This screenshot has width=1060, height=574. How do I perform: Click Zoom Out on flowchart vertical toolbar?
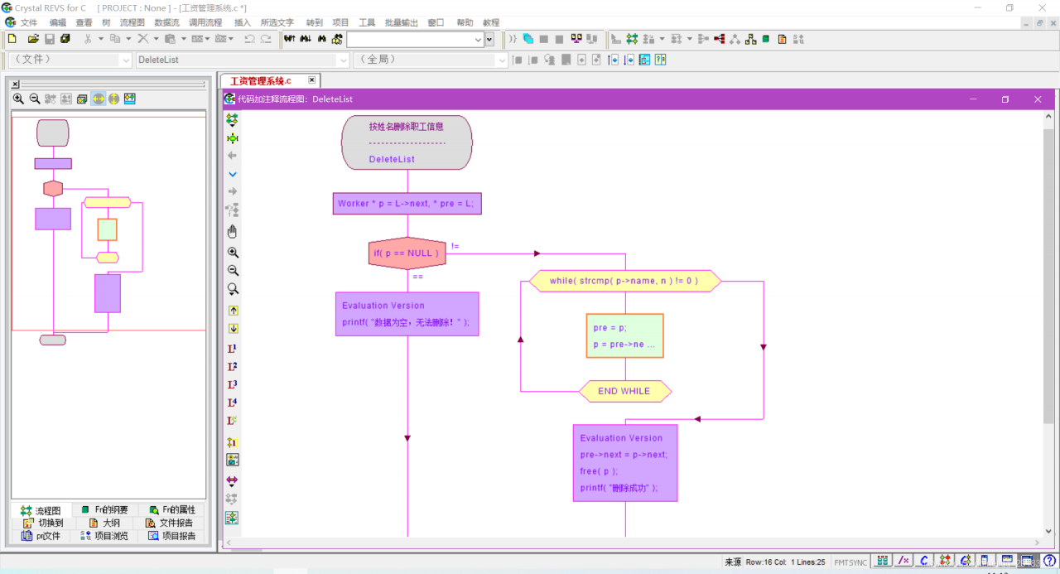coord(233,271)
